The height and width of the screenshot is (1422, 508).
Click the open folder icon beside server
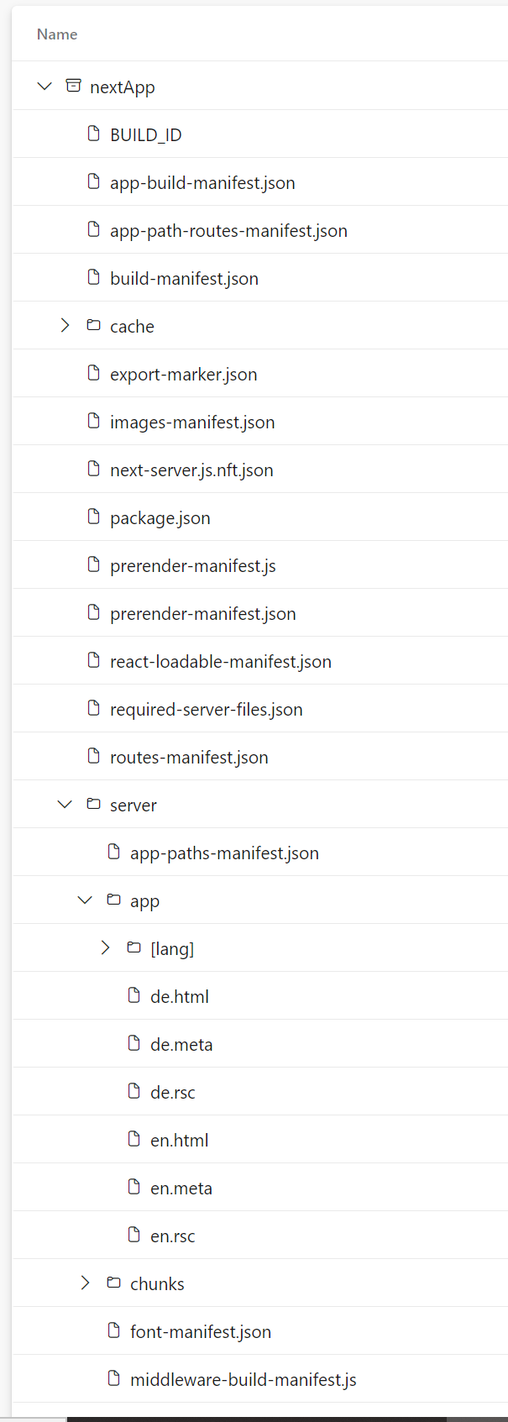93,803
